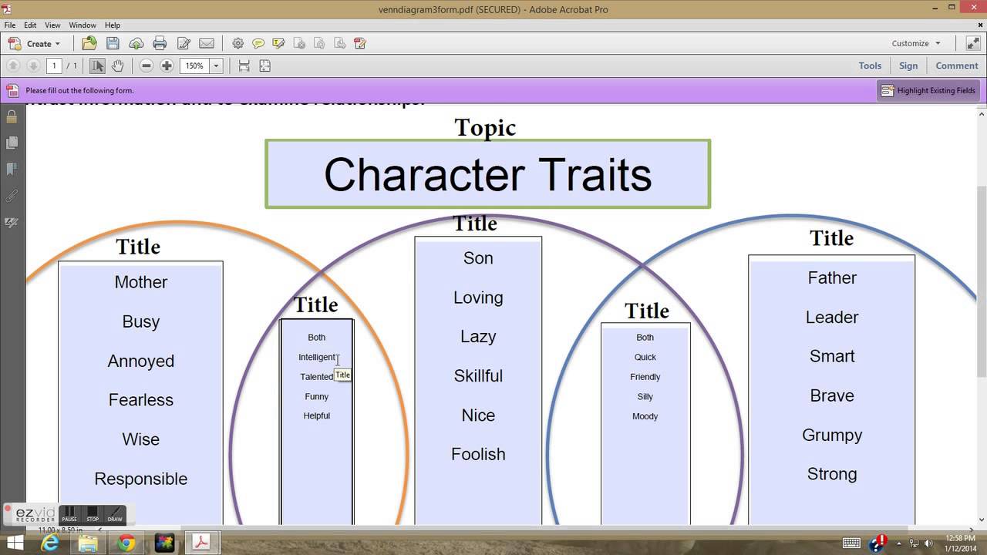Viewport: 987px width, 555px height.
Task: Expand toolbar with read mode icon
Action: tap(972, 44)
